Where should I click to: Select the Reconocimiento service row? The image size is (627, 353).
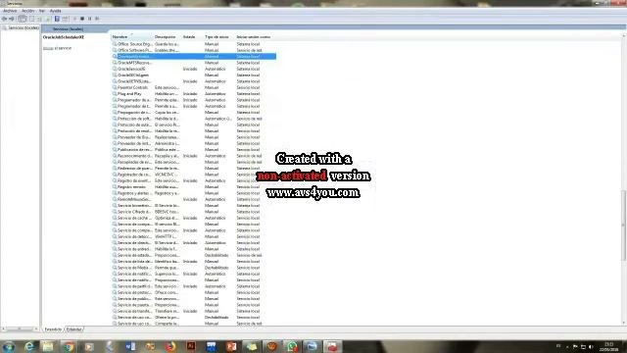click(194, 156)
